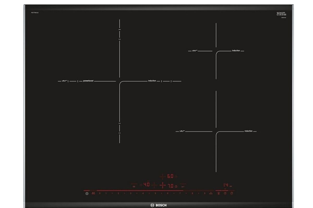Screen dimensions: 313x208
Task: Tap the PowerBoost icon after level 9
Action: tap(211, 194)
